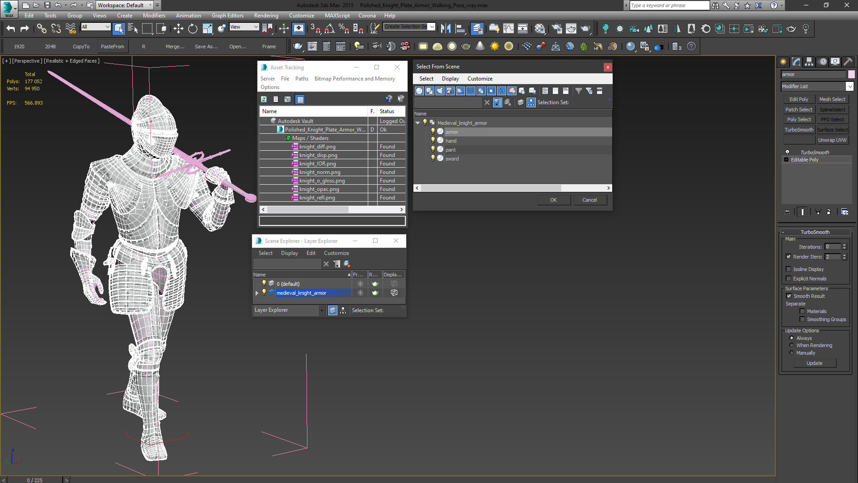858x483 pixels.
Task: Click the Redo arrow in main toolbar
Action: 25,29
